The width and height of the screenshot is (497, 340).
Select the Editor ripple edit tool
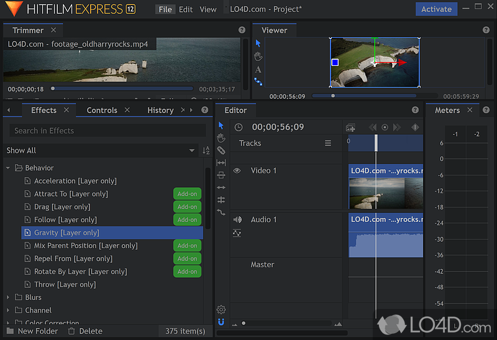pyautogui.click(x=221, y=188)
